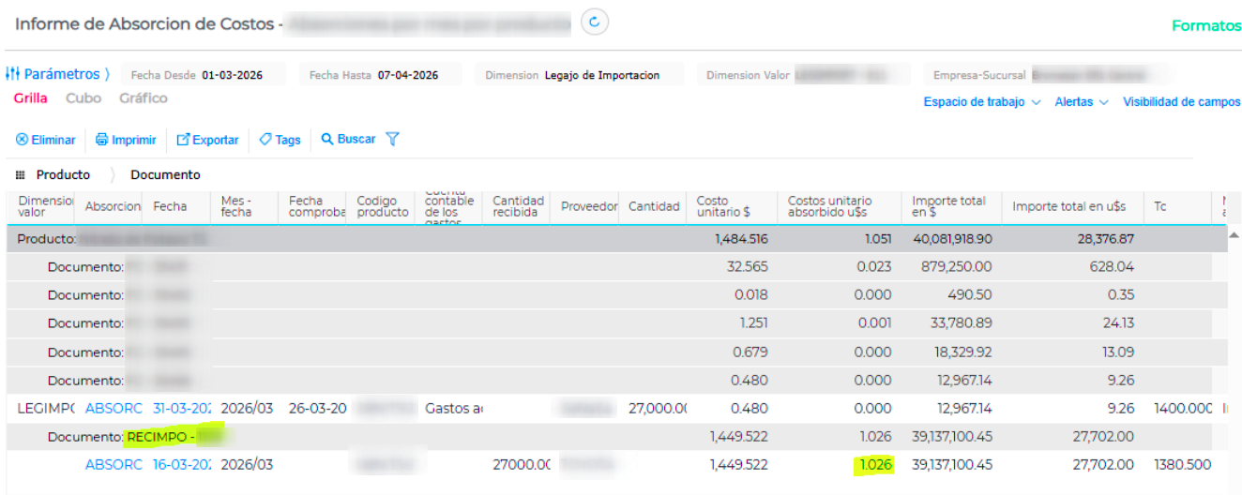
Task: Click the grid scrollbar up arrow
Action: (1233, 234)
